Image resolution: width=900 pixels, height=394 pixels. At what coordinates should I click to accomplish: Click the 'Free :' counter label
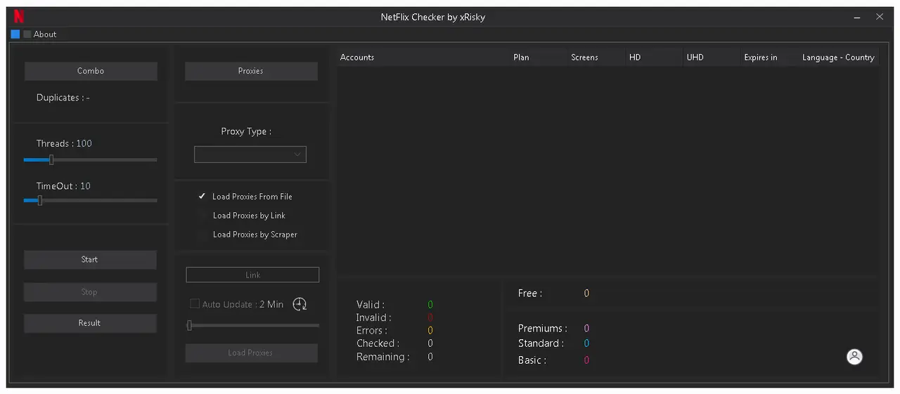(x=530, y=293)
